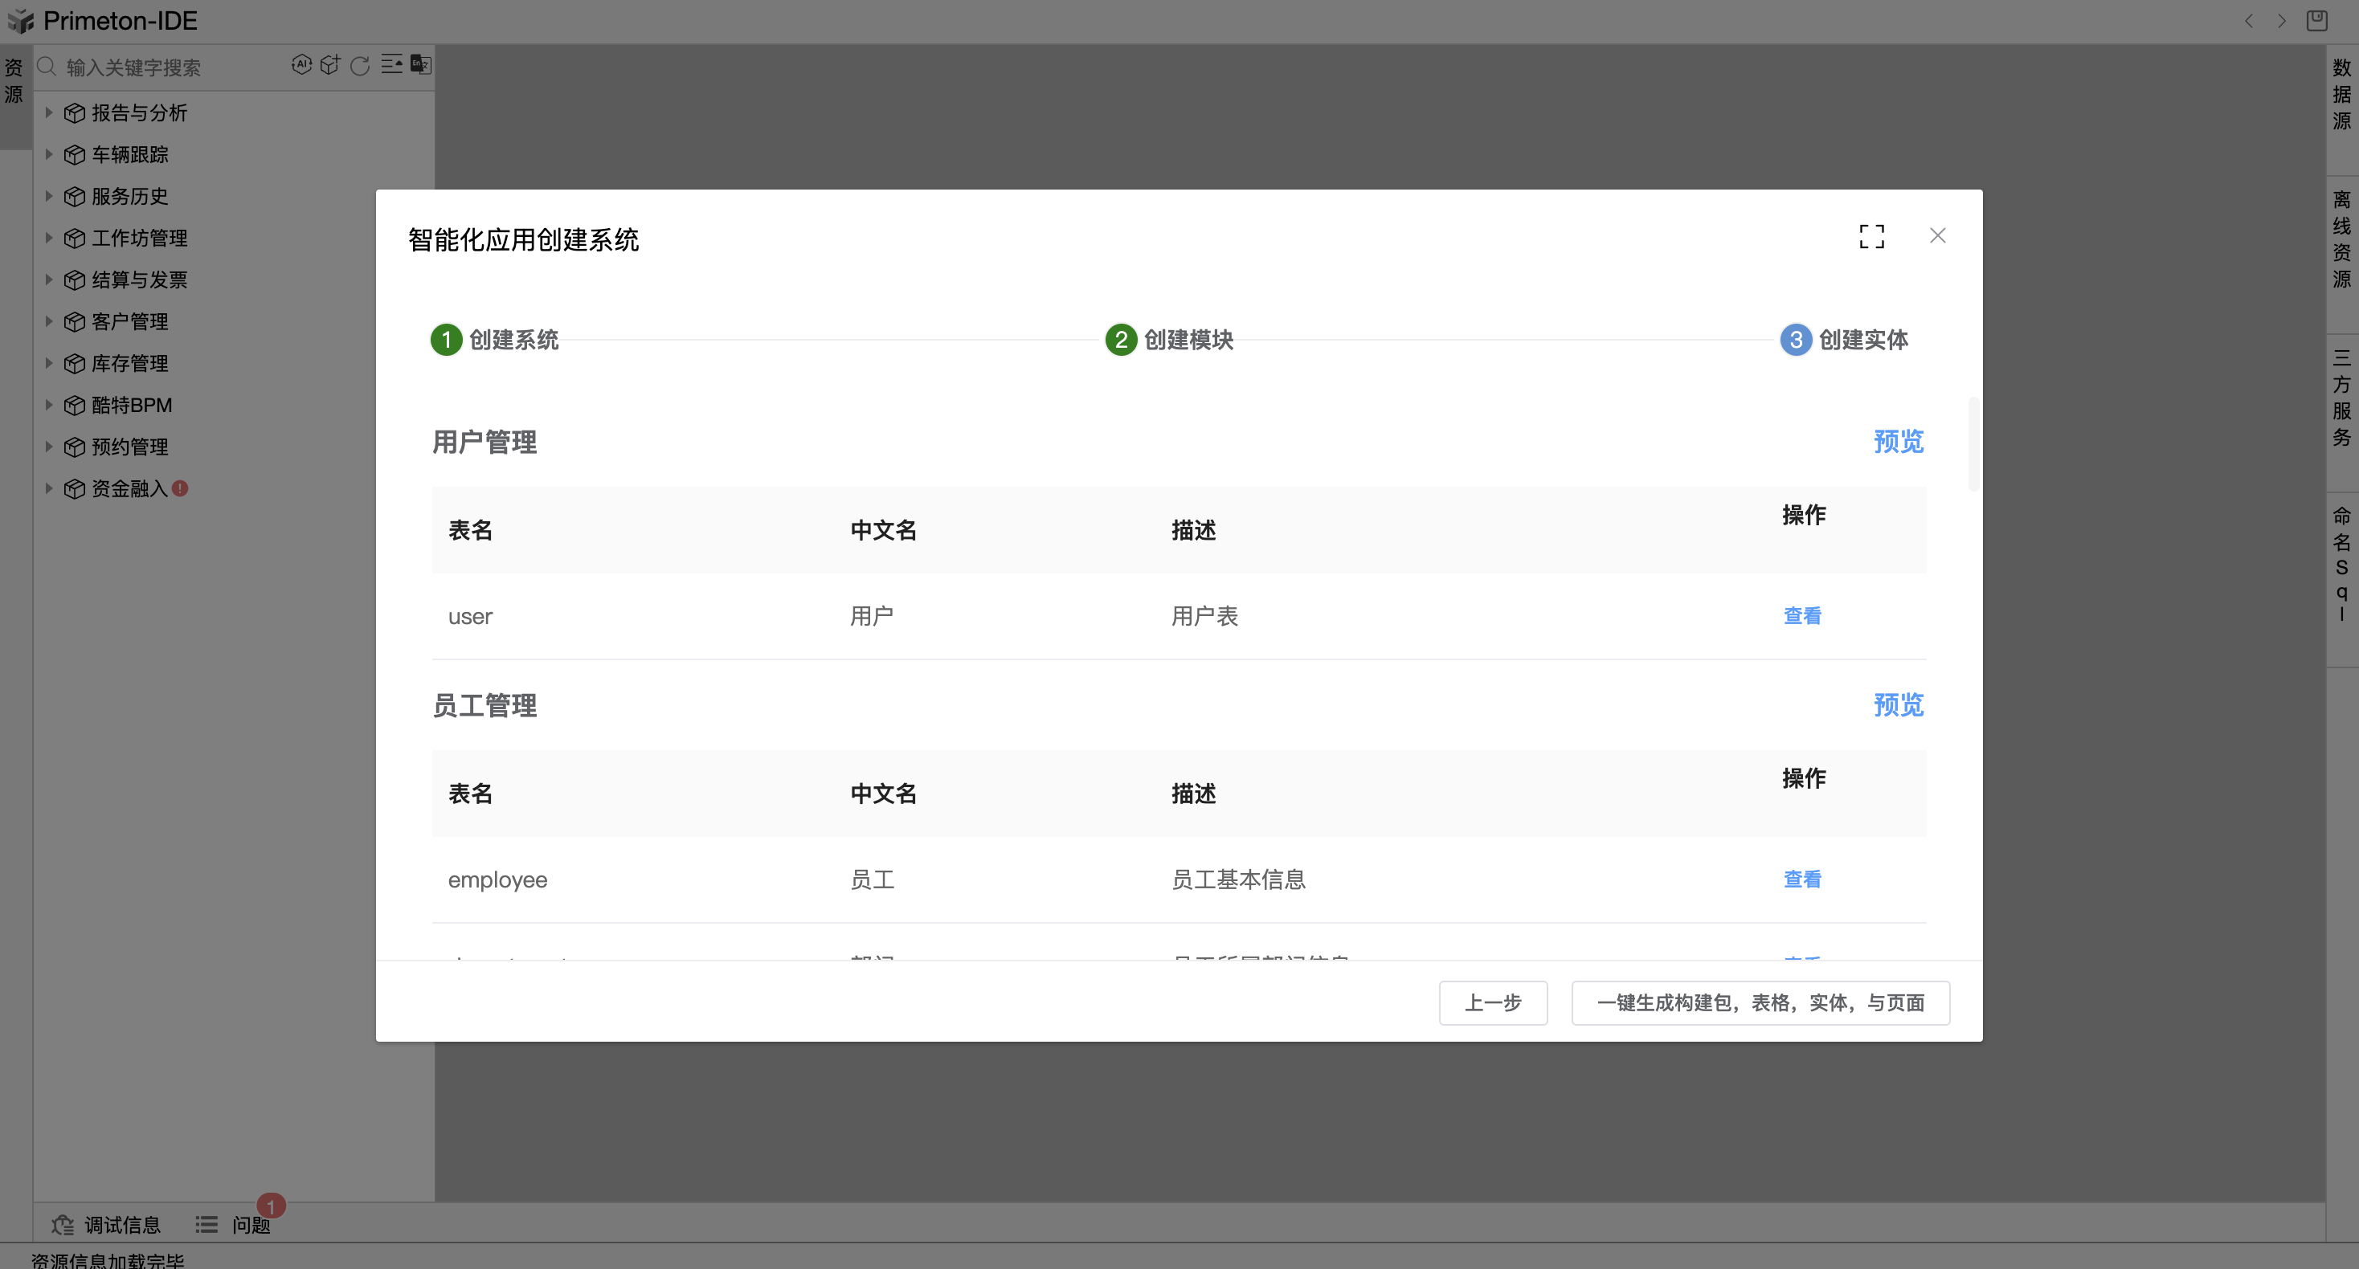Click the collapse all list icon
This screenshot has height=1269, width=2359.
tap(391, 65)
